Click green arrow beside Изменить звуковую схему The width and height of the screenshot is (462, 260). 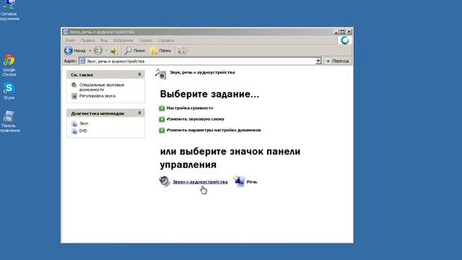[162, 119]
